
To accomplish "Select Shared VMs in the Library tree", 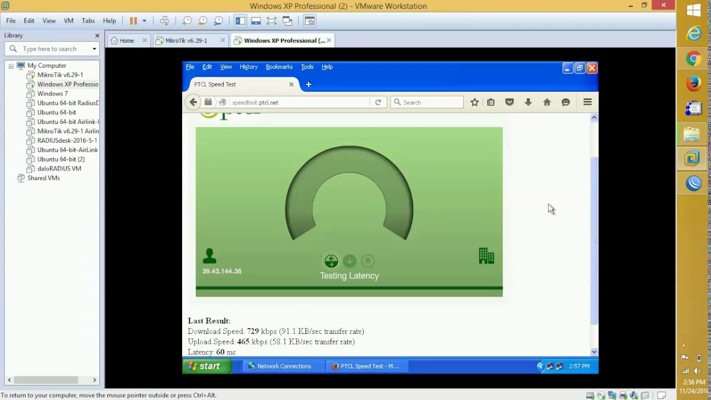I will (x=43, y=178).
